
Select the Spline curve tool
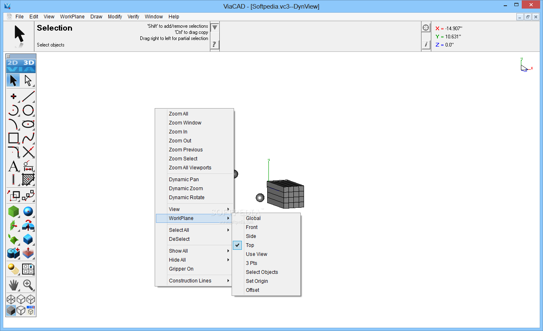pos(28,138)
